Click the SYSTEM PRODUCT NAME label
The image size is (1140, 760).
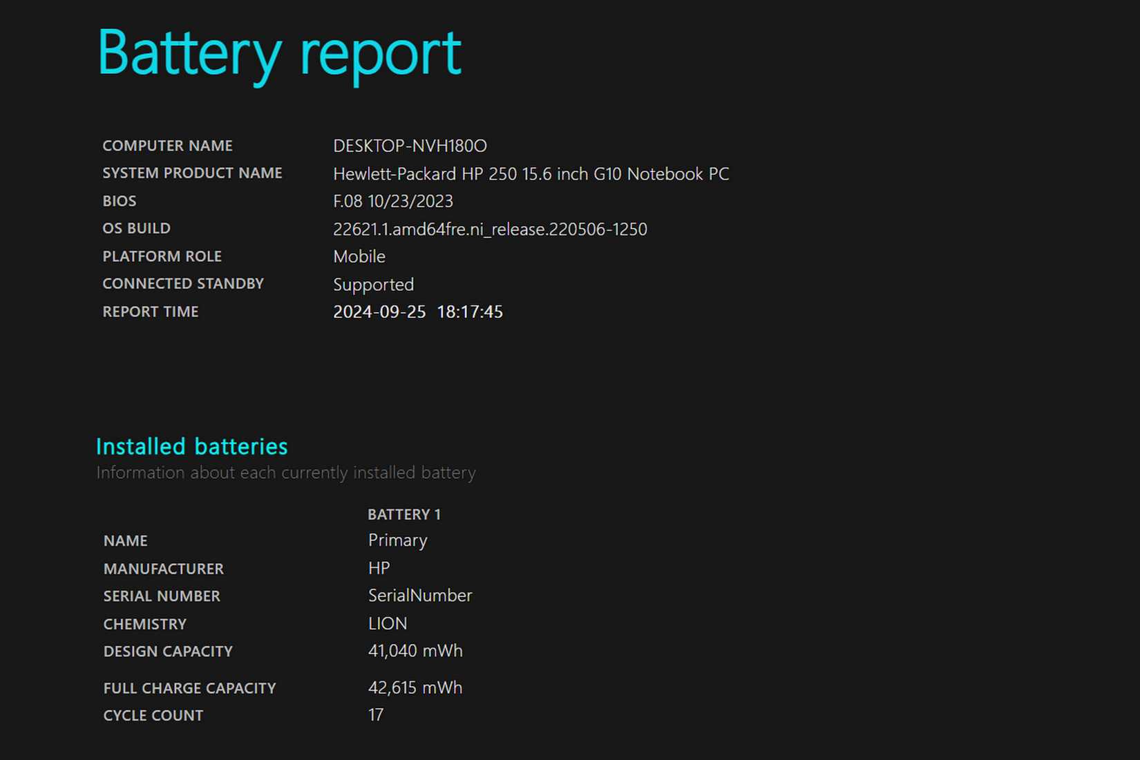(192, 173)
